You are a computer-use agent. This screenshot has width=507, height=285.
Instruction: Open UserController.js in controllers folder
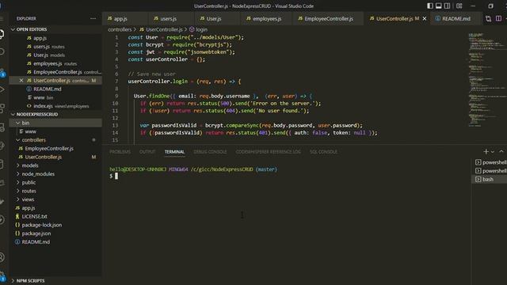pos(55,157)
